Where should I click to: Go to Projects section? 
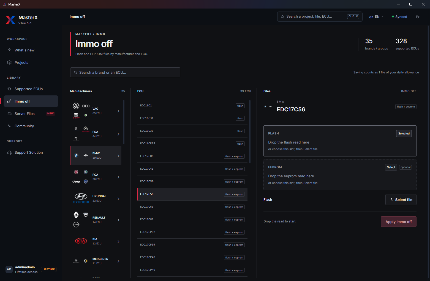(31, 62)
